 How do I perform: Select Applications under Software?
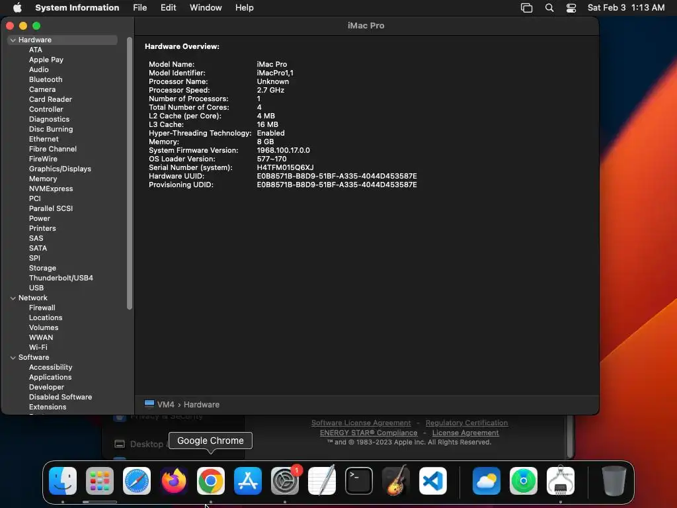point(50,378)
